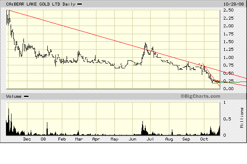Click the 2.00 price axis label
This screenshot has height=164, width=247.
[228, 26]
